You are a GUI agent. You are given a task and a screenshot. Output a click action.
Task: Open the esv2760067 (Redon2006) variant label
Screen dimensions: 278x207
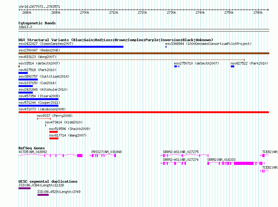pos(39,50)
